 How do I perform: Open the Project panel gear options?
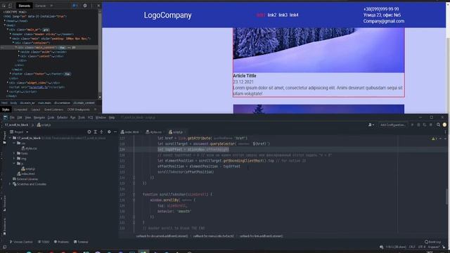(109, 132)
